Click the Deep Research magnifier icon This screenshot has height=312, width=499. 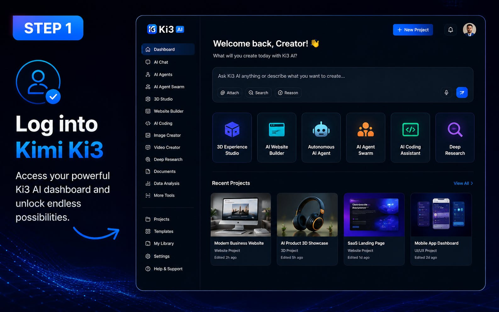coord(455,129)
